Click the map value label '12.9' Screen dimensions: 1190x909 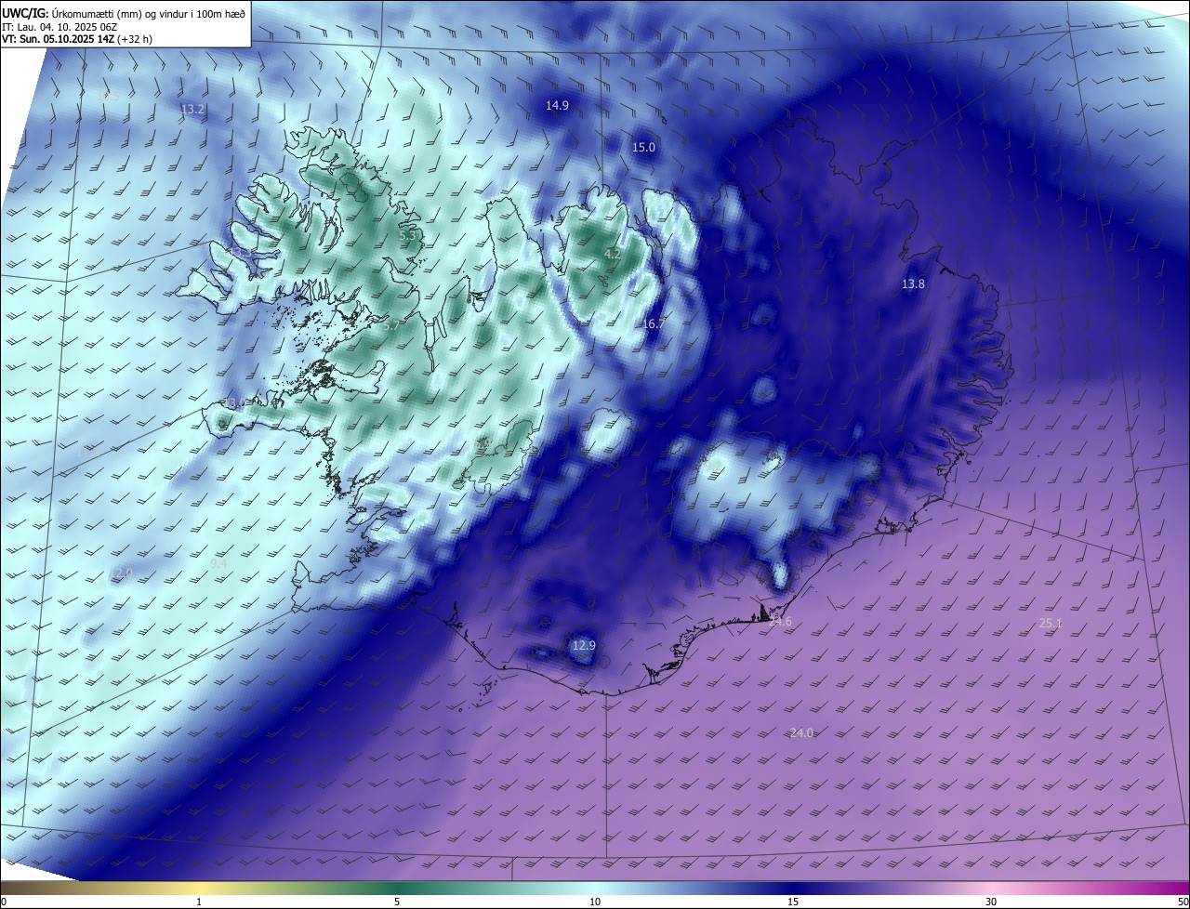click(583, 645)
